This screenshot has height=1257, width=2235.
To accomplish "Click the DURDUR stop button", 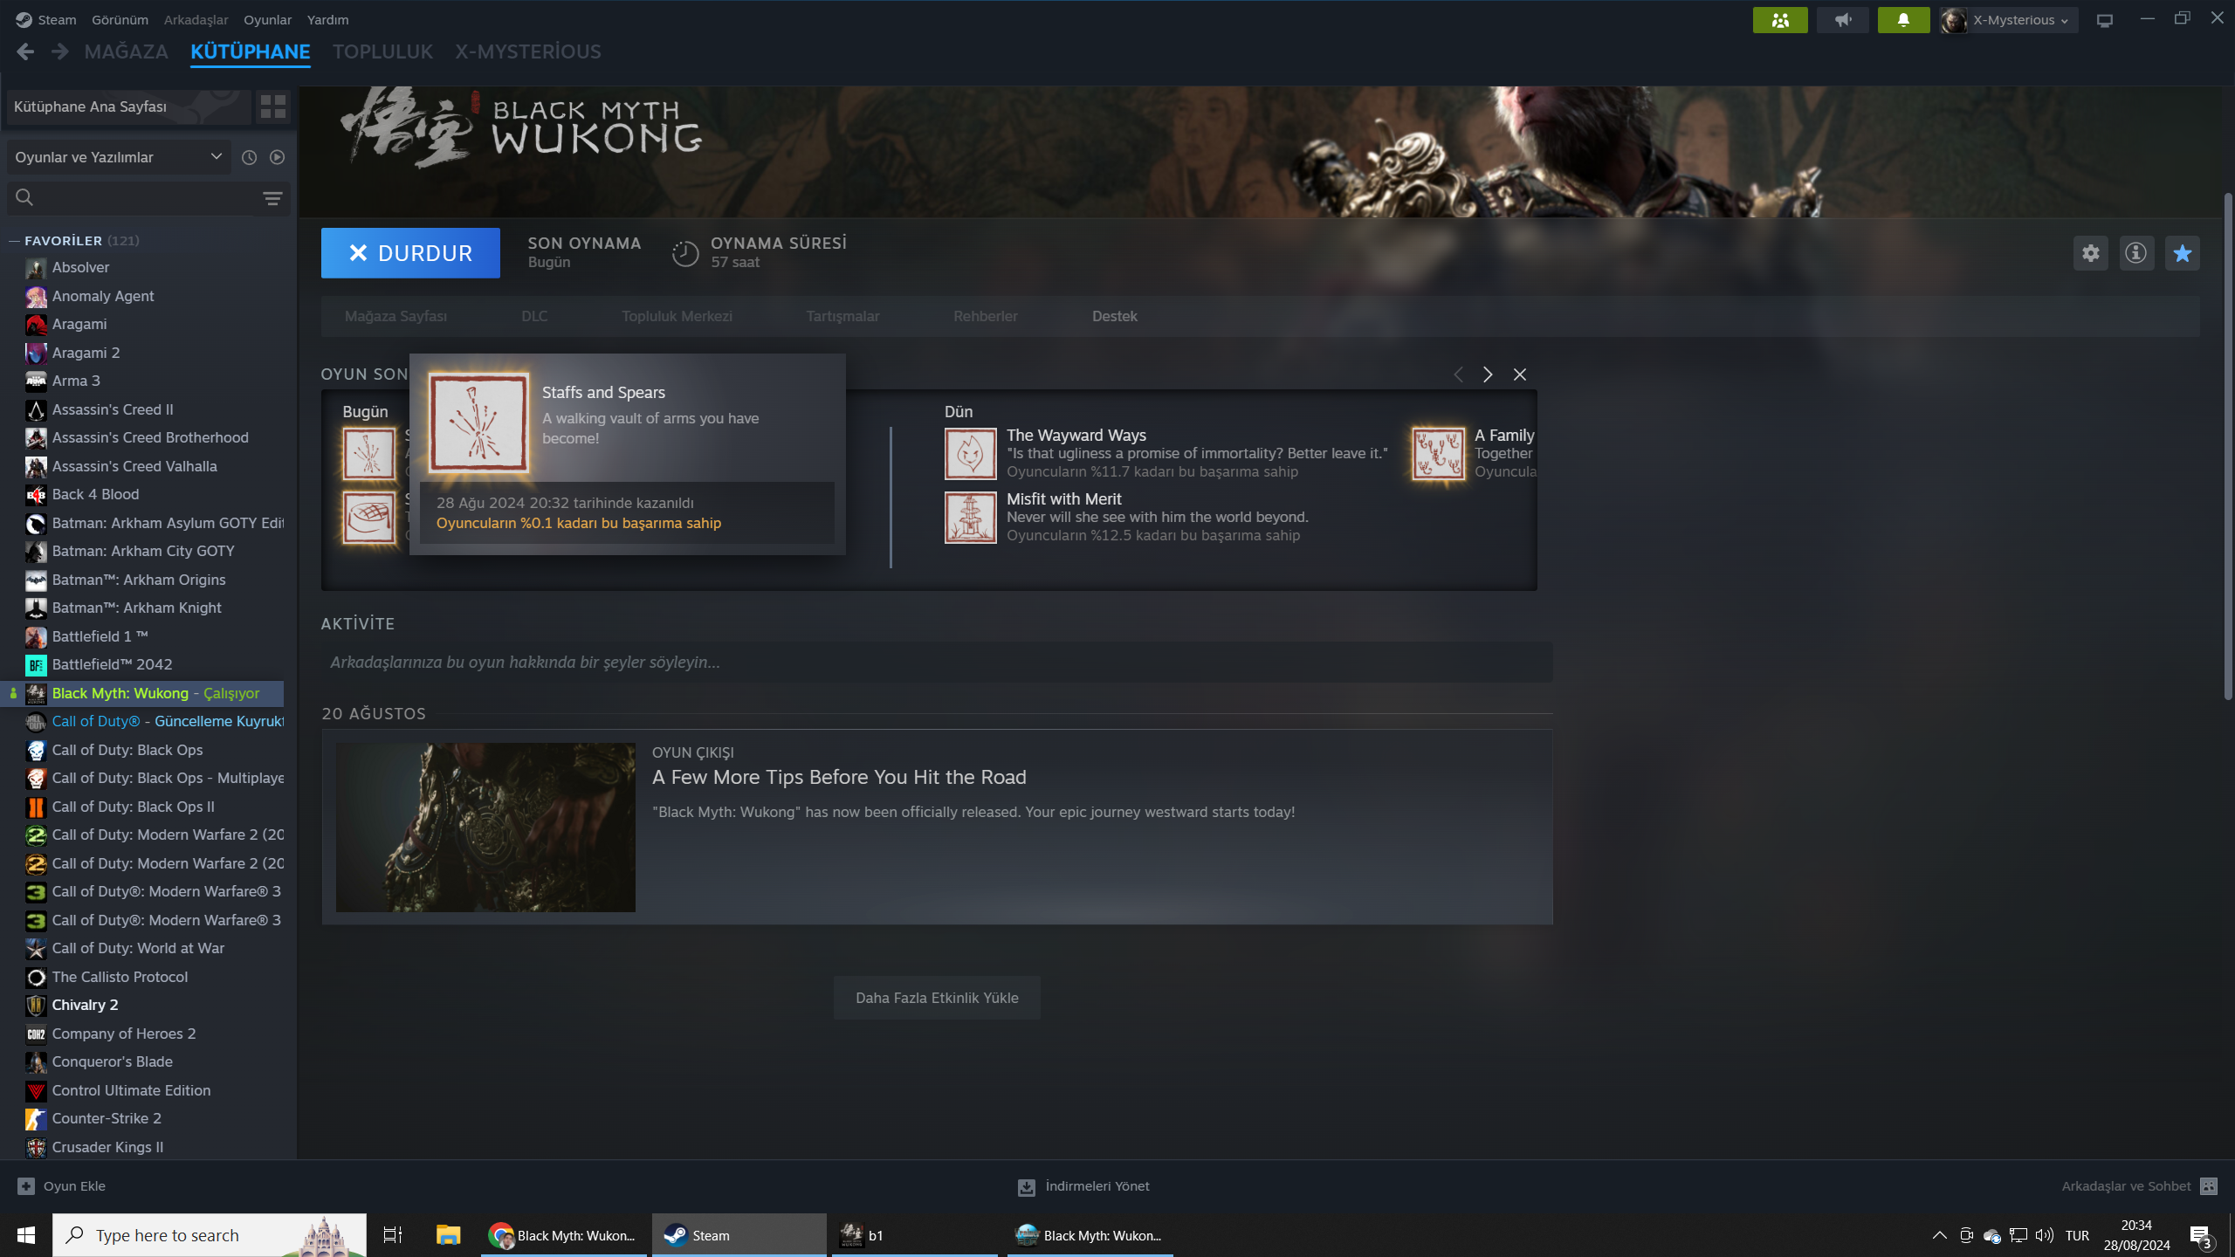I will click(410, 253).
